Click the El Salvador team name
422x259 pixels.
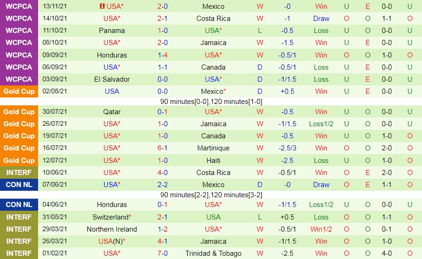click(x=112, y=79)
